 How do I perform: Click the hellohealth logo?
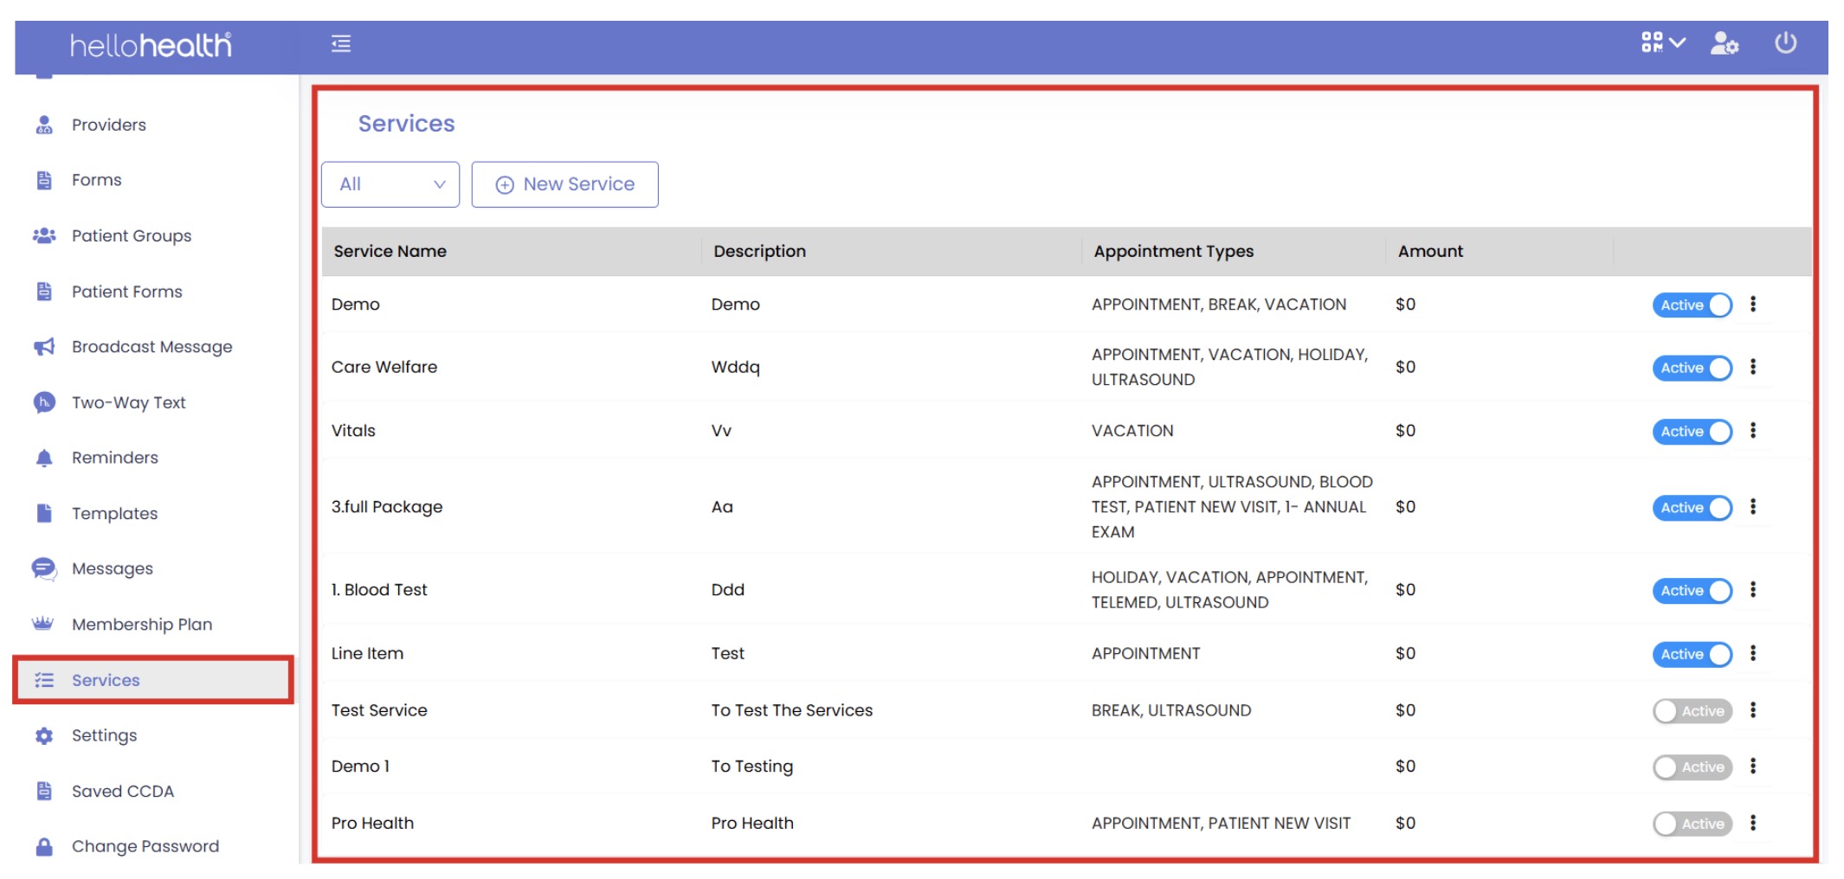point(151,45)
